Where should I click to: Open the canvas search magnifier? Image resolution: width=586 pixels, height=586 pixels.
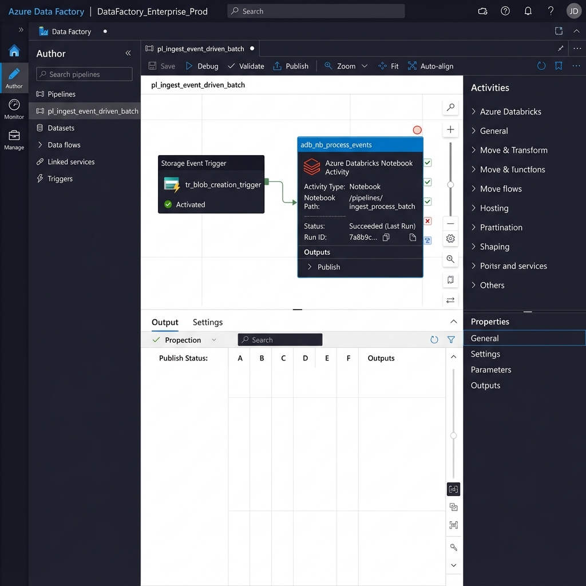coord(450,107)
